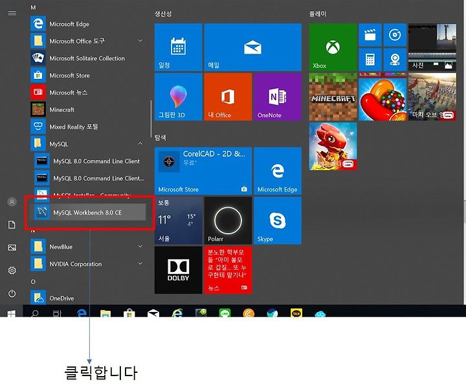Expand the NewBlue folder
466x391 pixels.
pyautogui.click(x=140, y=247)
